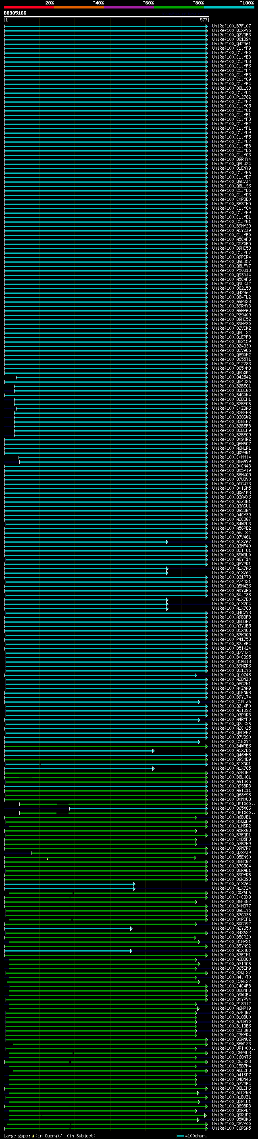Viewport: 258px width, 1139px height.
Task: Select the UniRef100_B7JVE4 label
Action: (231, 644)
